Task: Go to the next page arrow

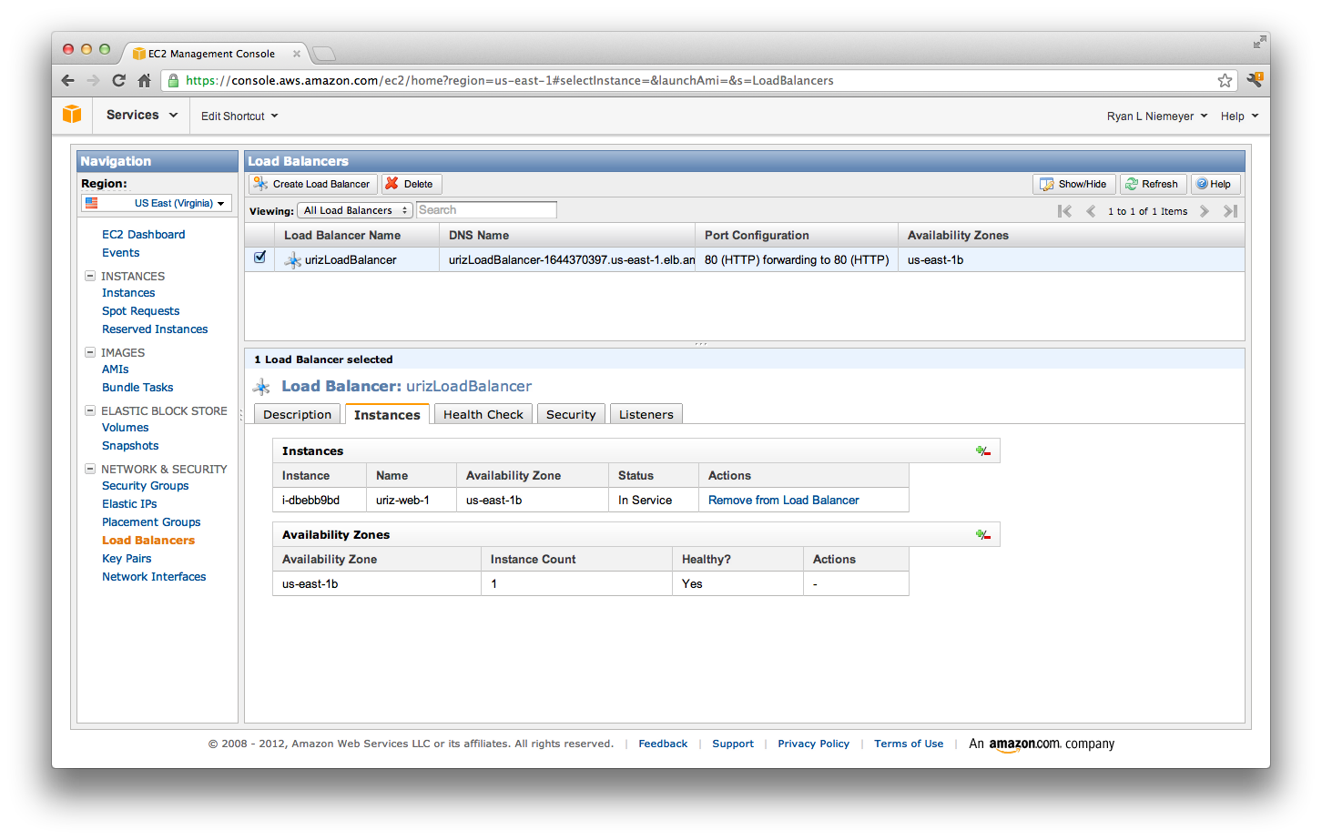Action: pos(1205,211)
